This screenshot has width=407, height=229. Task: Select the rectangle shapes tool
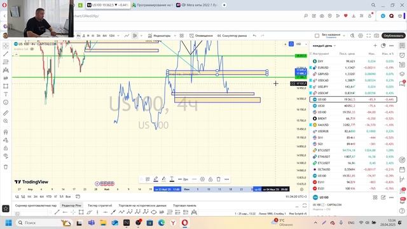tap(6, 87)
